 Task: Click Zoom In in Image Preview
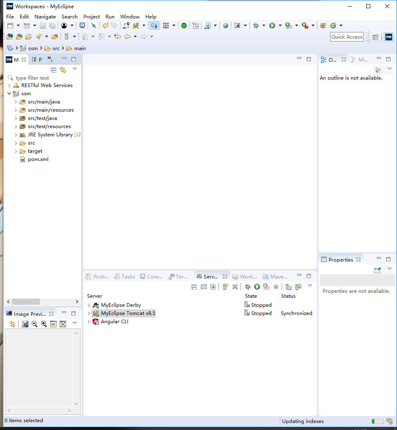44,324
